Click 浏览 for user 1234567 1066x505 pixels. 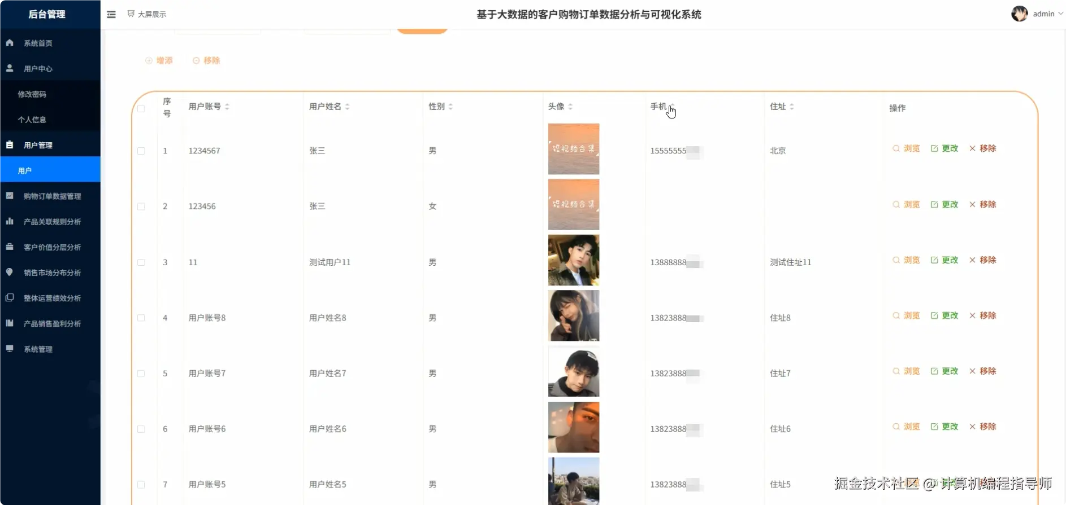click(x=907, y=148)
